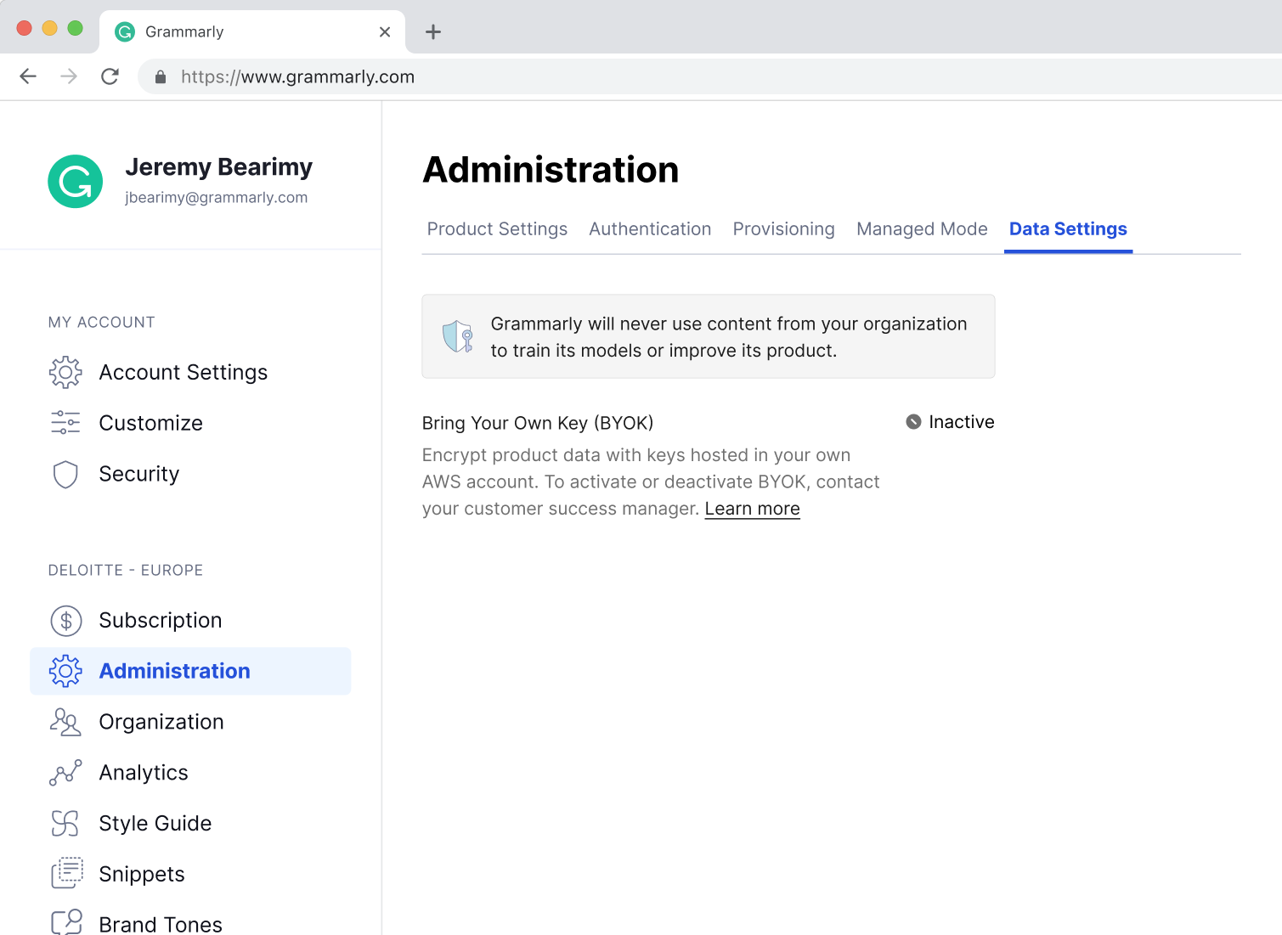Click the Customize sliders icon

pos(65,423)
